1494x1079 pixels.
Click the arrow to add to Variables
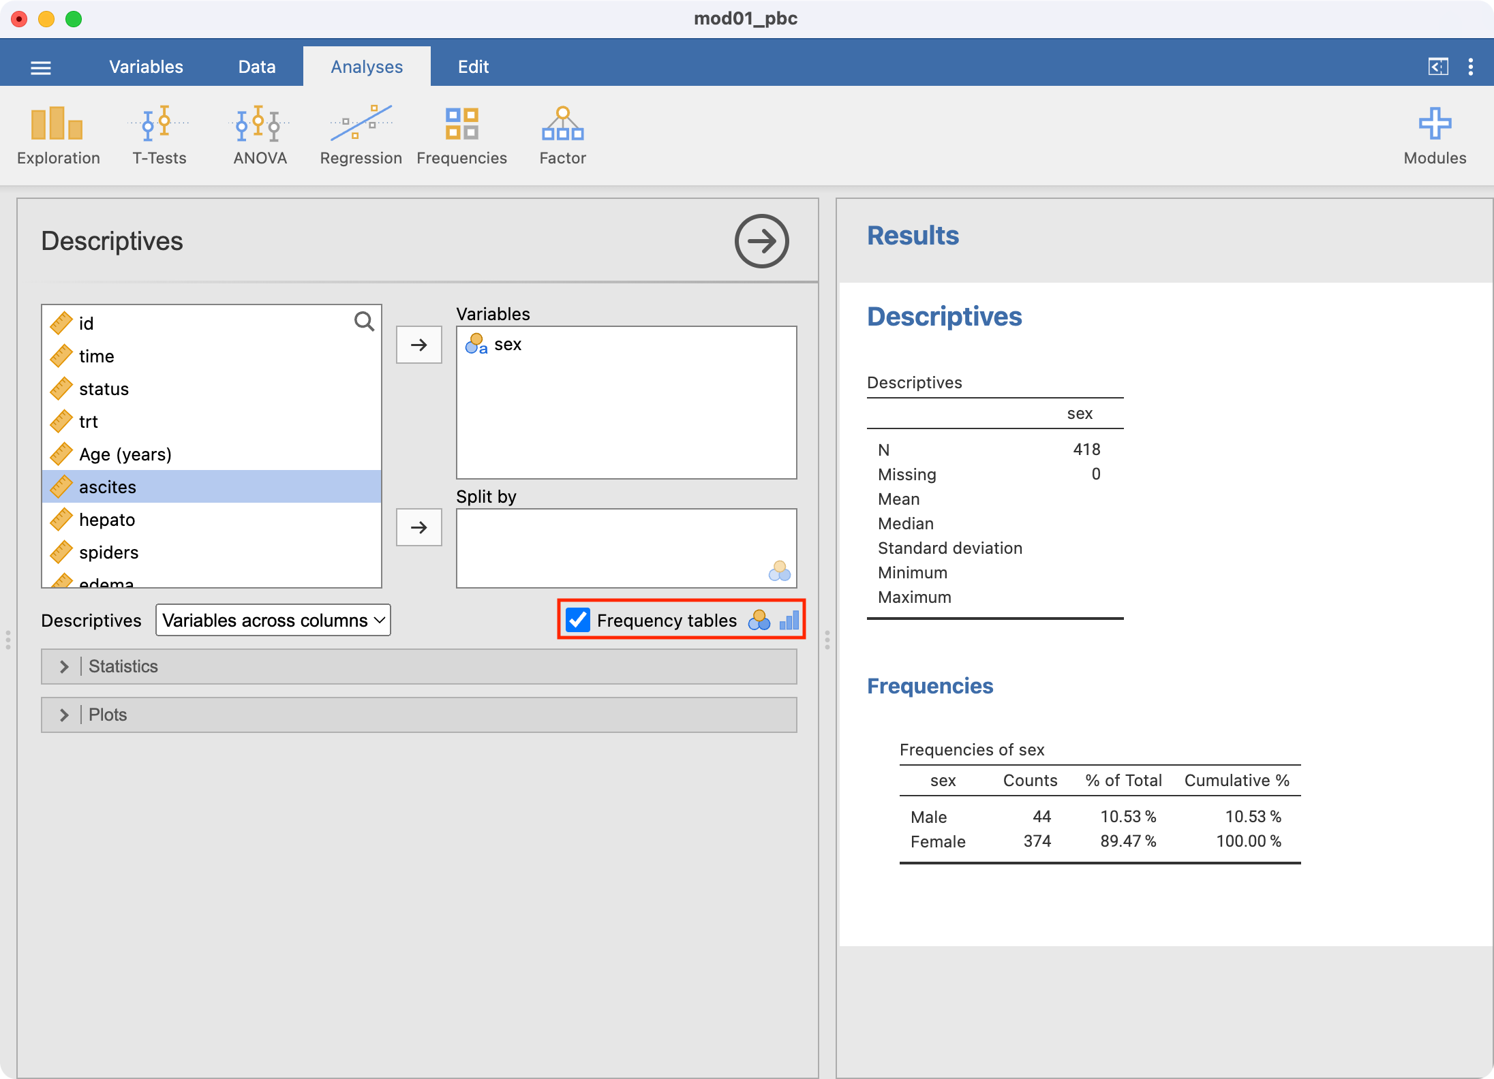click(418, 345)
